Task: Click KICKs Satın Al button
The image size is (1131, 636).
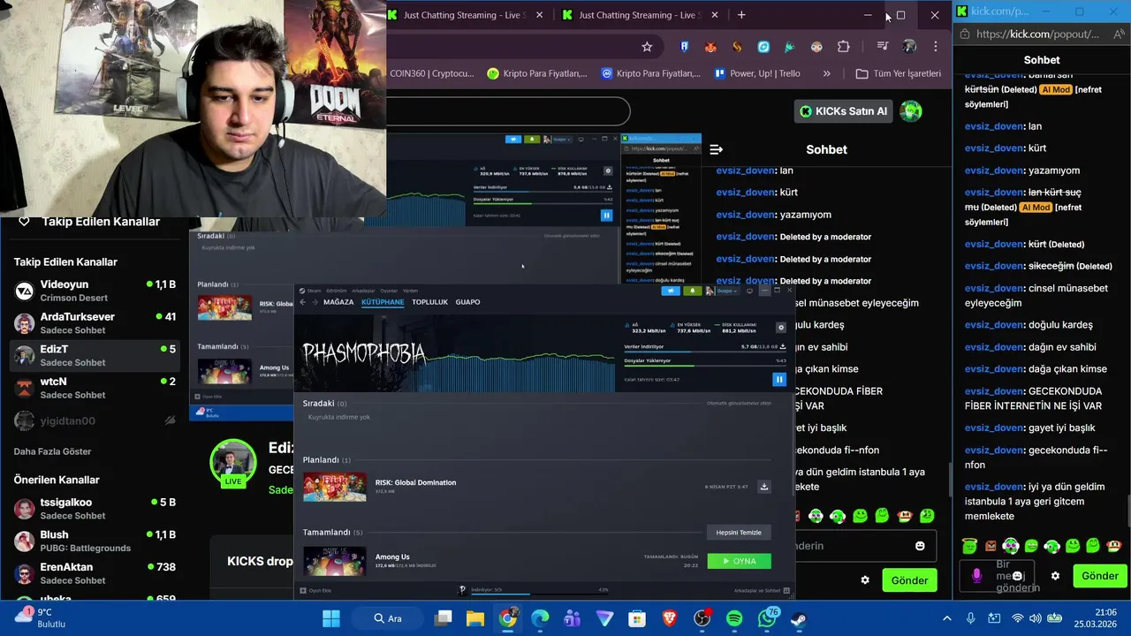Action: coord(843,110)
